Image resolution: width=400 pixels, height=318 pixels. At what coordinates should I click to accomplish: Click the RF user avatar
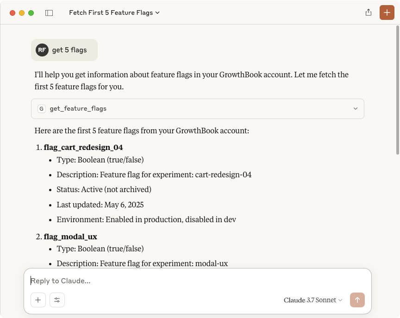(42, 50)
